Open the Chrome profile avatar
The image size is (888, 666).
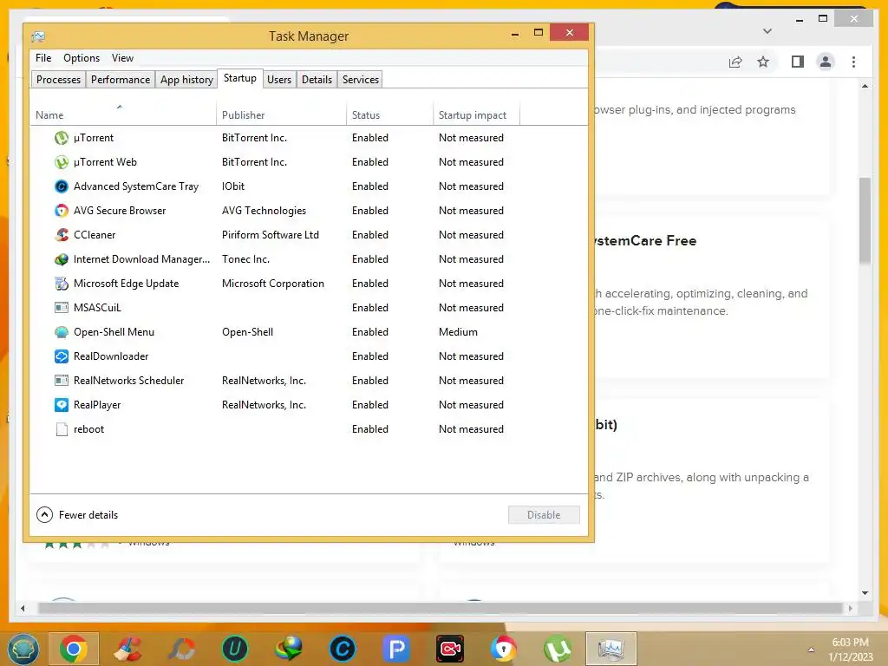(x=826, y=62)
